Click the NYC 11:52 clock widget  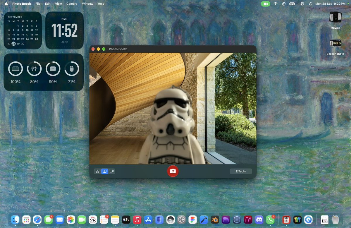click(x=64, y=30)
